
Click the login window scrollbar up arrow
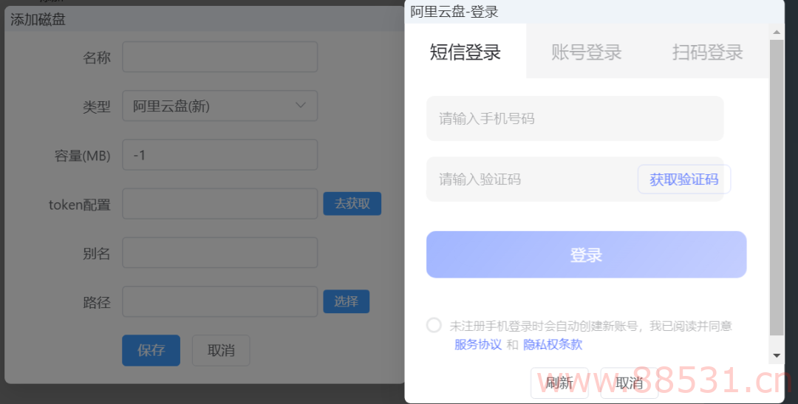(777, 32)
